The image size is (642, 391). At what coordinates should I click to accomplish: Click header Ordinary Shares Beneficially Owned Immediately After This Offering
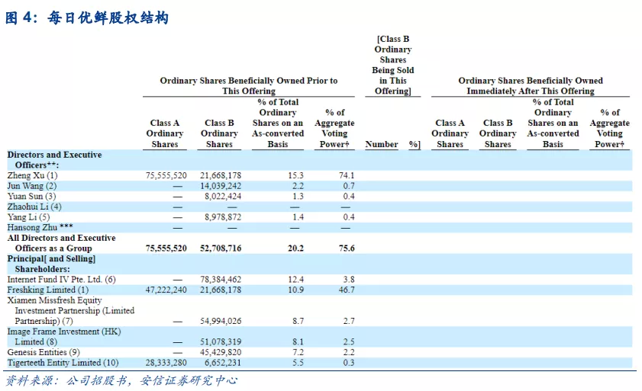[x=531, y=86]
